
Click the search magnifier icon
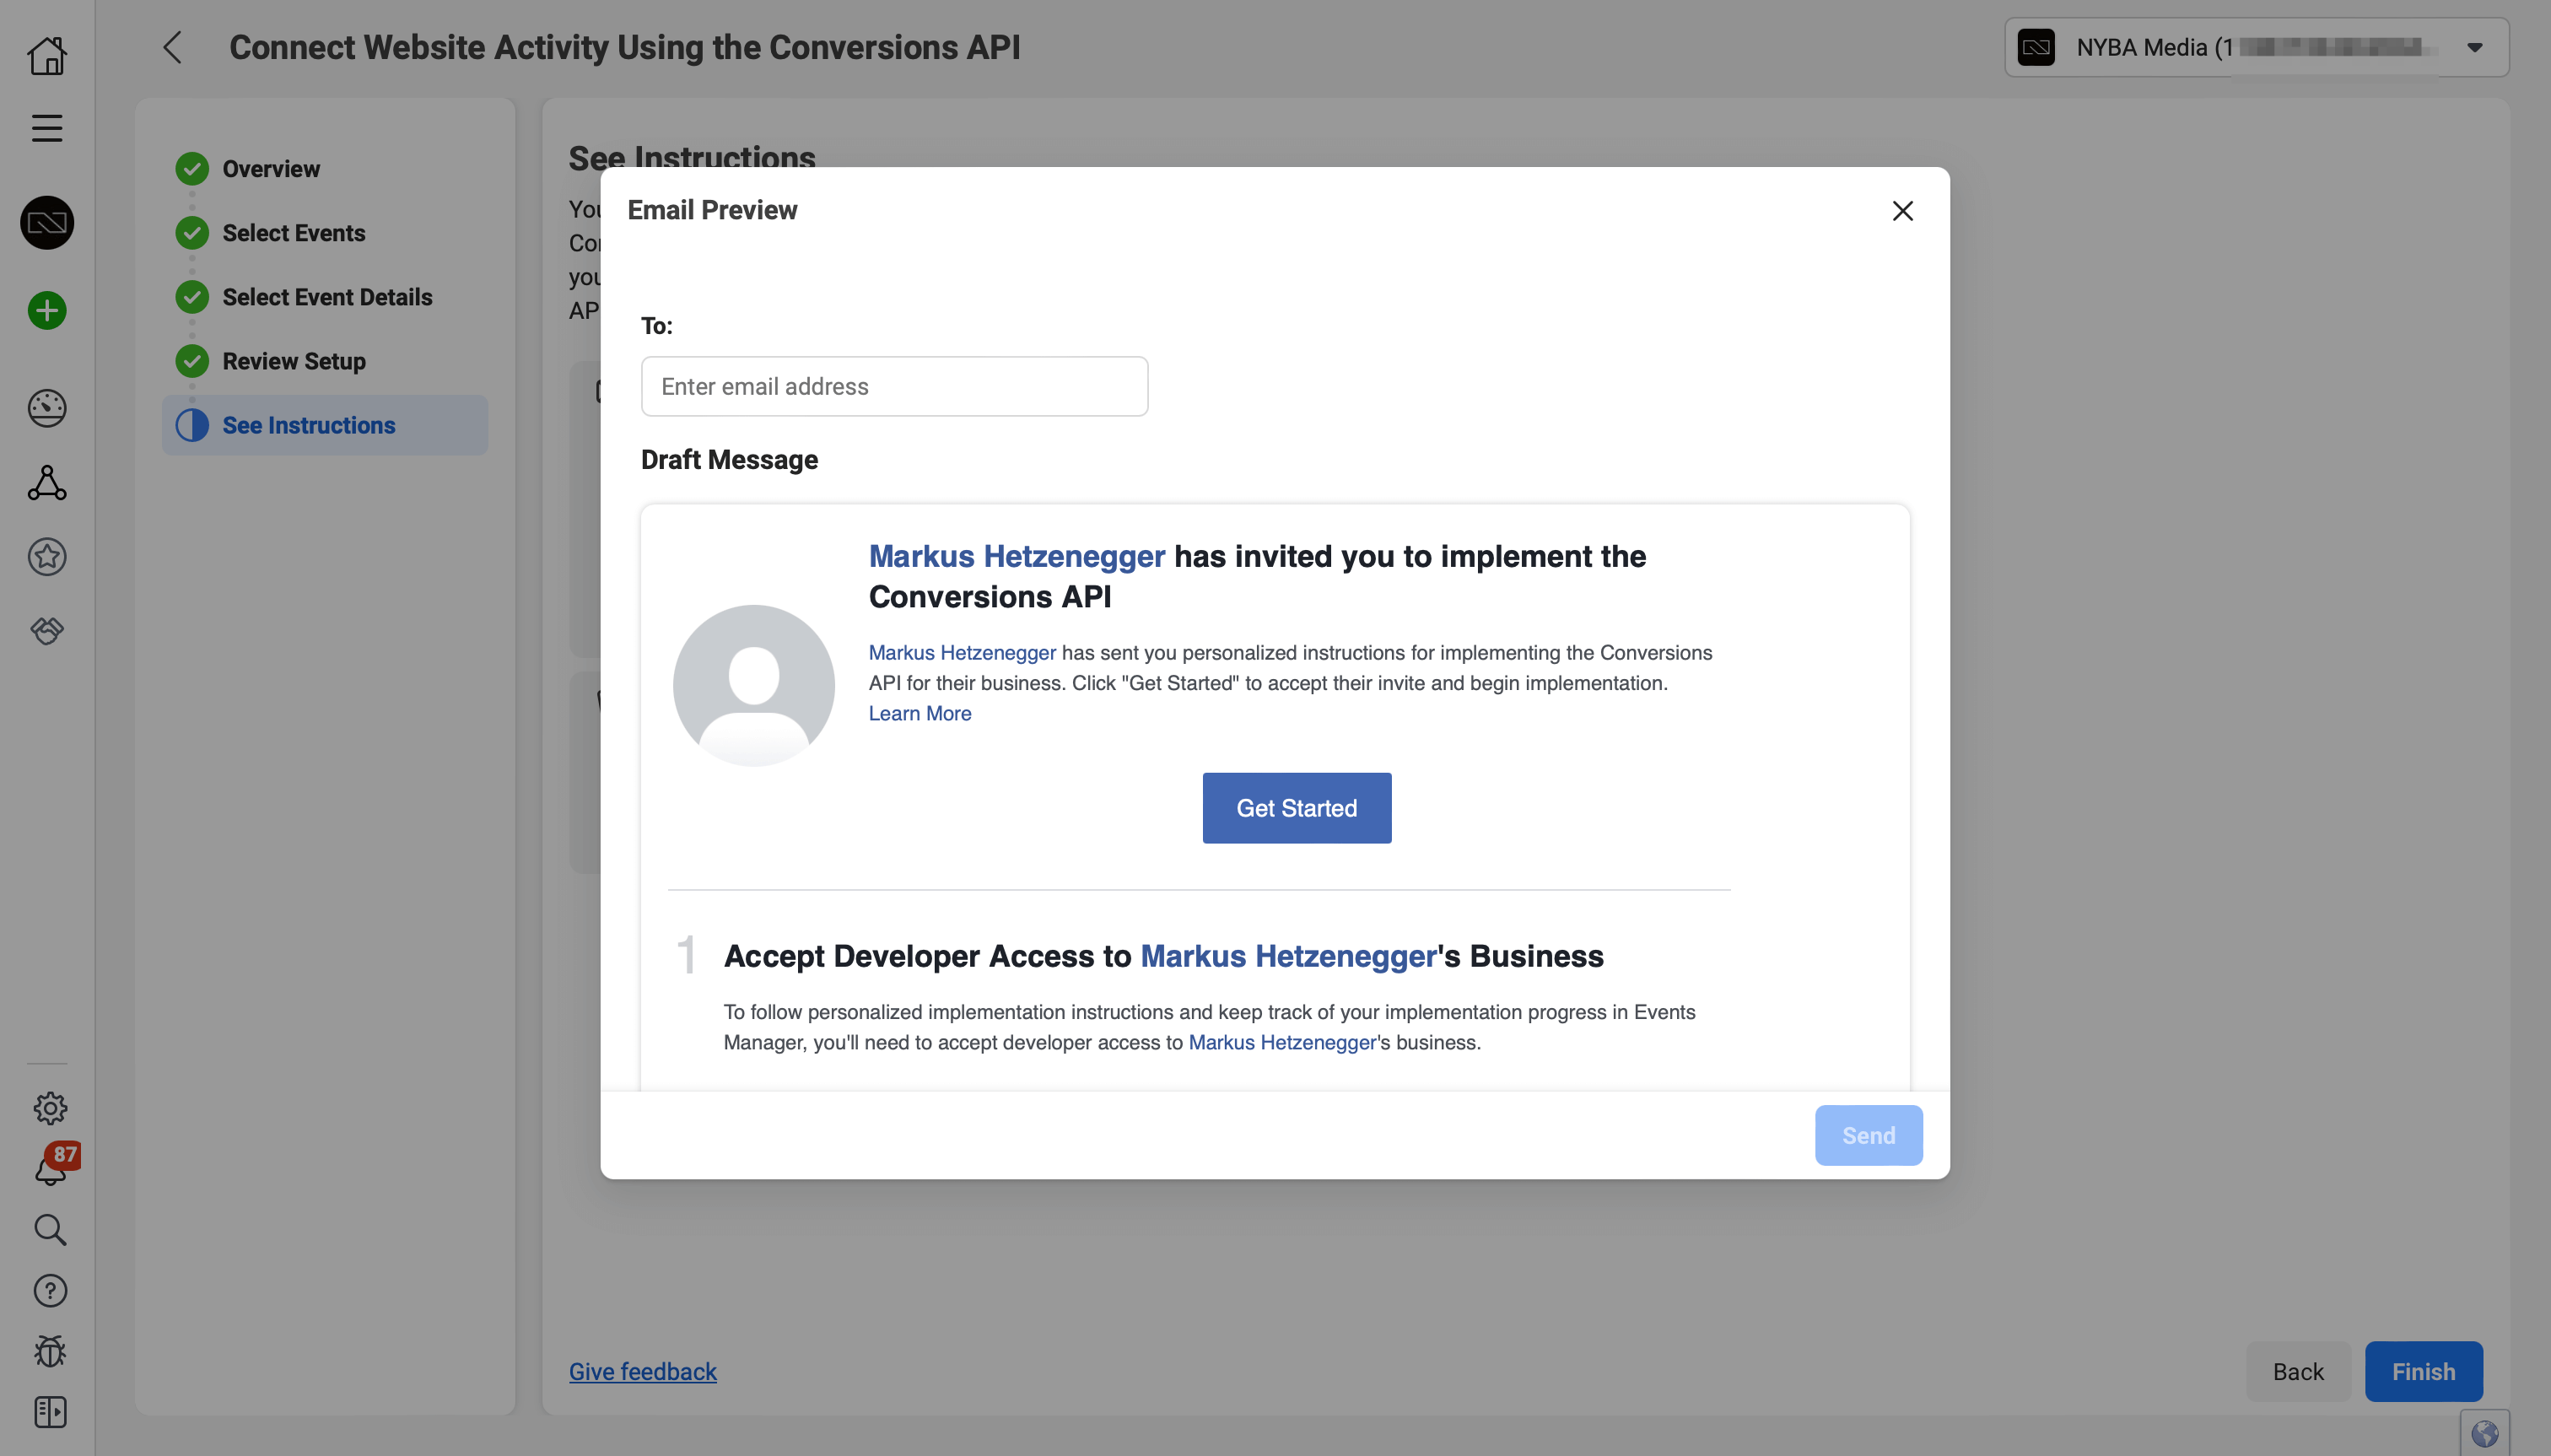coord(50,1229)
